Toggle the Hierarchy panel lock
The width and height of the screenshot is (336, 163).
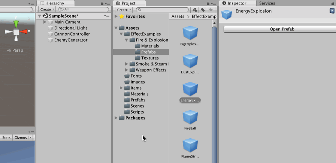tap(102, 3)
